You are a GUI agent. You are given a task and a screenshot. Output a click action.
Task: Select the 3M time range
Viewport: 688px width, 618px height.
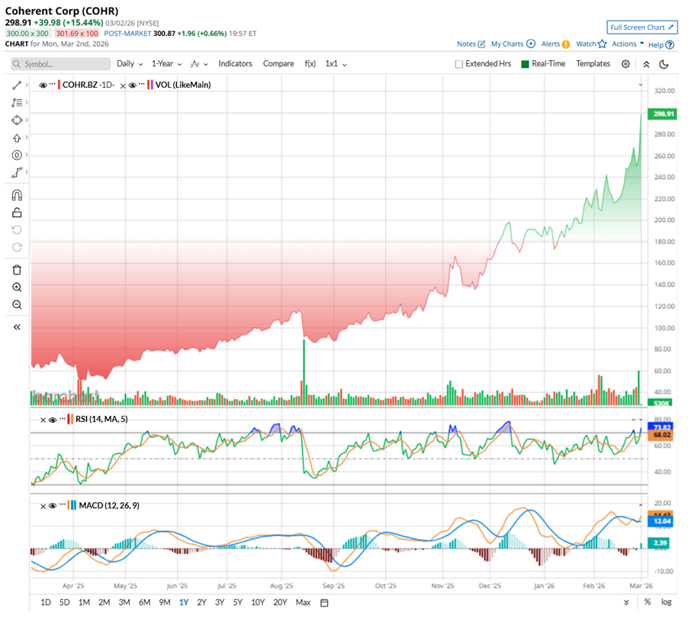pos(124,603)
